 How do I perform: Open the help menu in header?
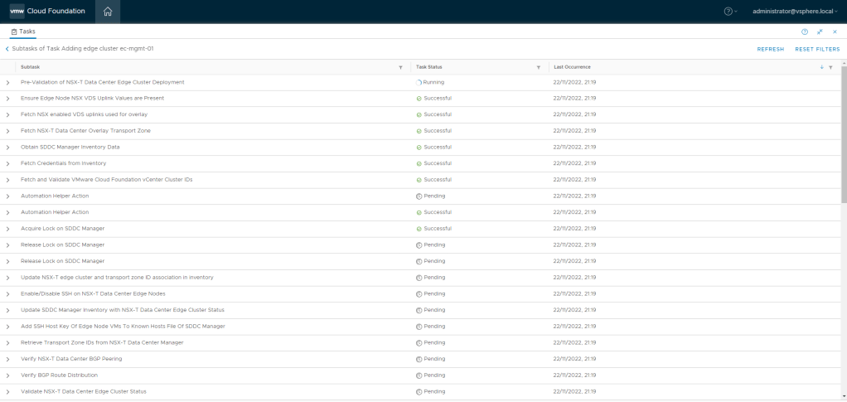click(x=729, y=12)
